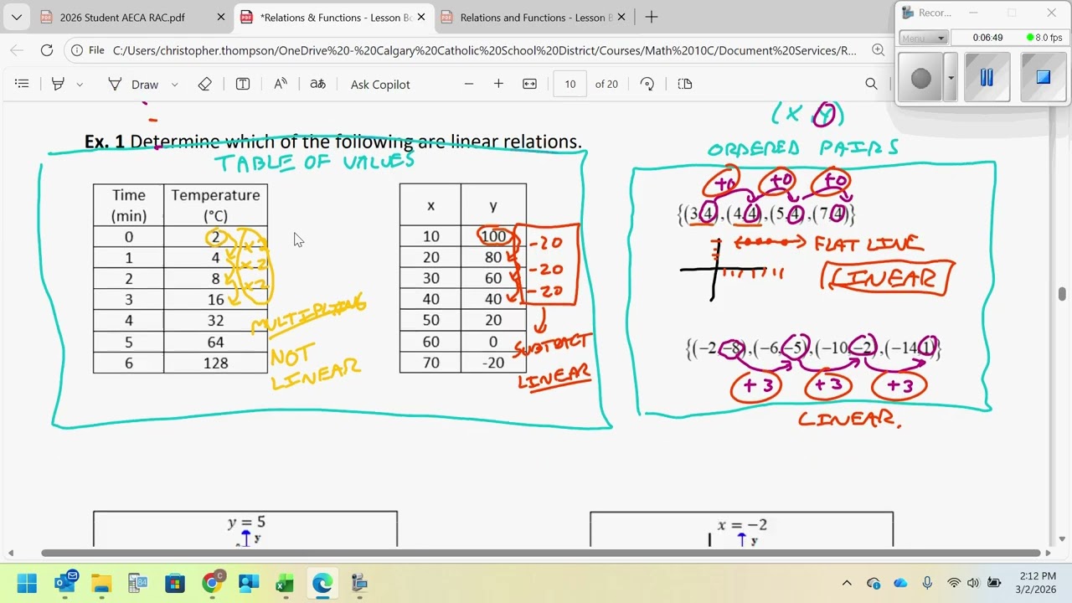Go back to previous page
1072x603 pixels.
point(17,50)
